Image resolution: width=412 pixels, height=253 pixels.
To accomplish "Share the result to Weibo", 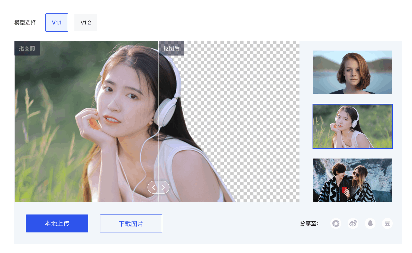I will click(353, 223).
